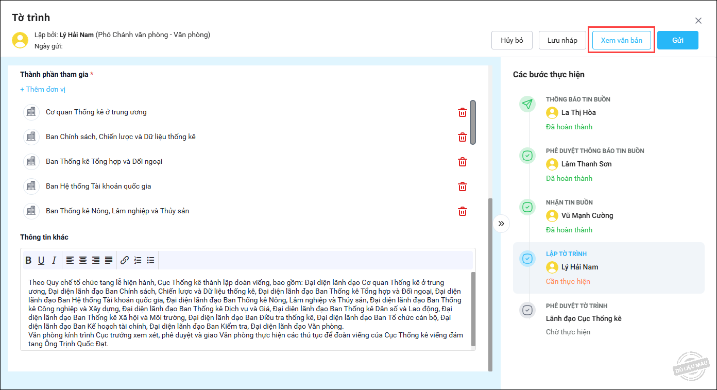Select the Lập tờ trình step
717x390 pixels.
point(608,267)
